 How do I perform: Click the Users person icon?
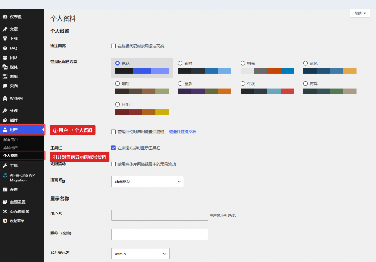pyautogui.click(x=5, y=130)
